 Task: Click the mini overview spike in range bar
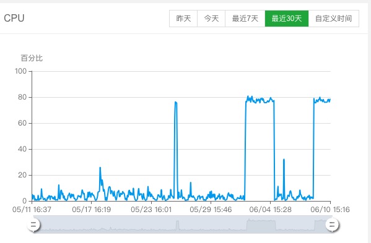point(178,225)
